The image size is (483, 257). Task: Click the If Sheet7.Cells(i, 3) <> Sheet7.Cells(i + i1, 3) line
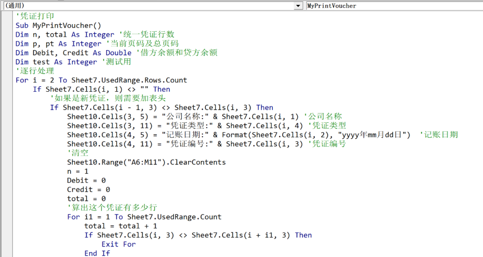pos(198,235)
